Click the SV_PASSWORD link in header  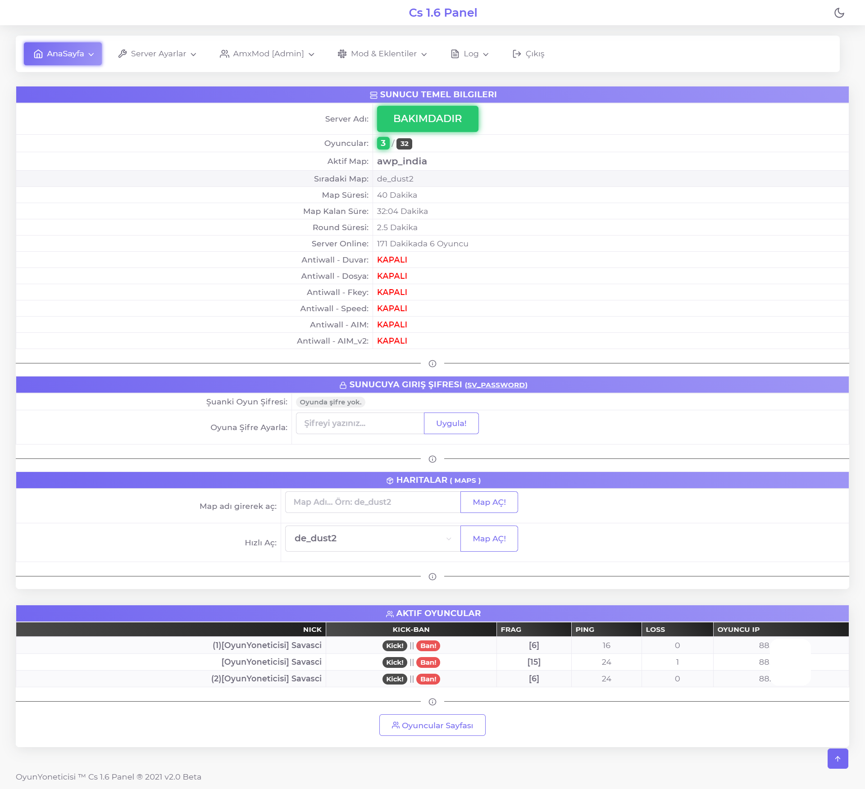[496, 385]
